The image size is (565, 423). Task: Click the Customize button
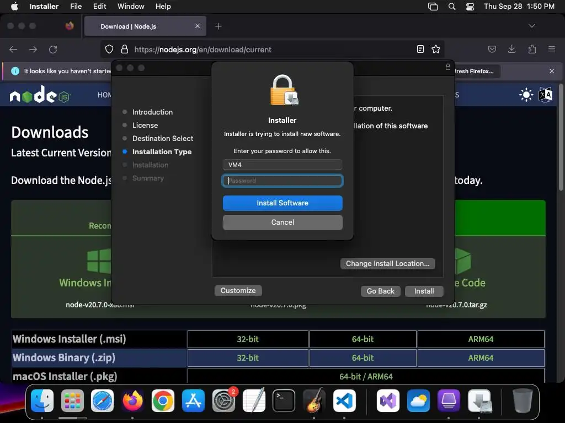(238, 291)
